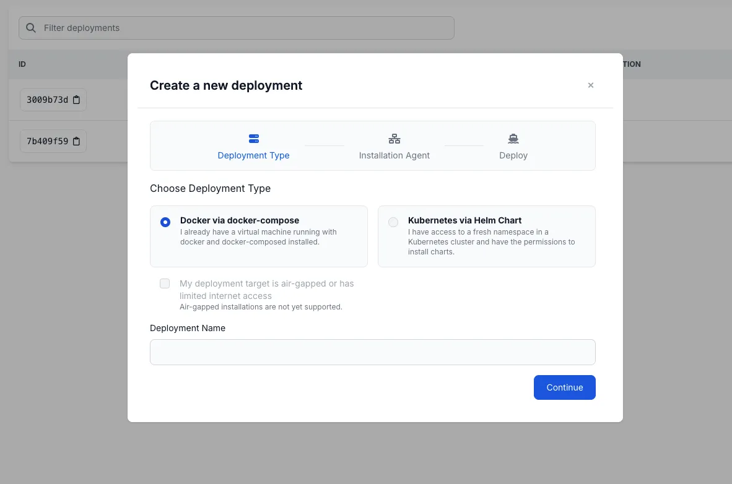This screenshot has height=484, width=732.
Task: Click the air-gapped checkbox label text
Action: click(x=266, y=290)
